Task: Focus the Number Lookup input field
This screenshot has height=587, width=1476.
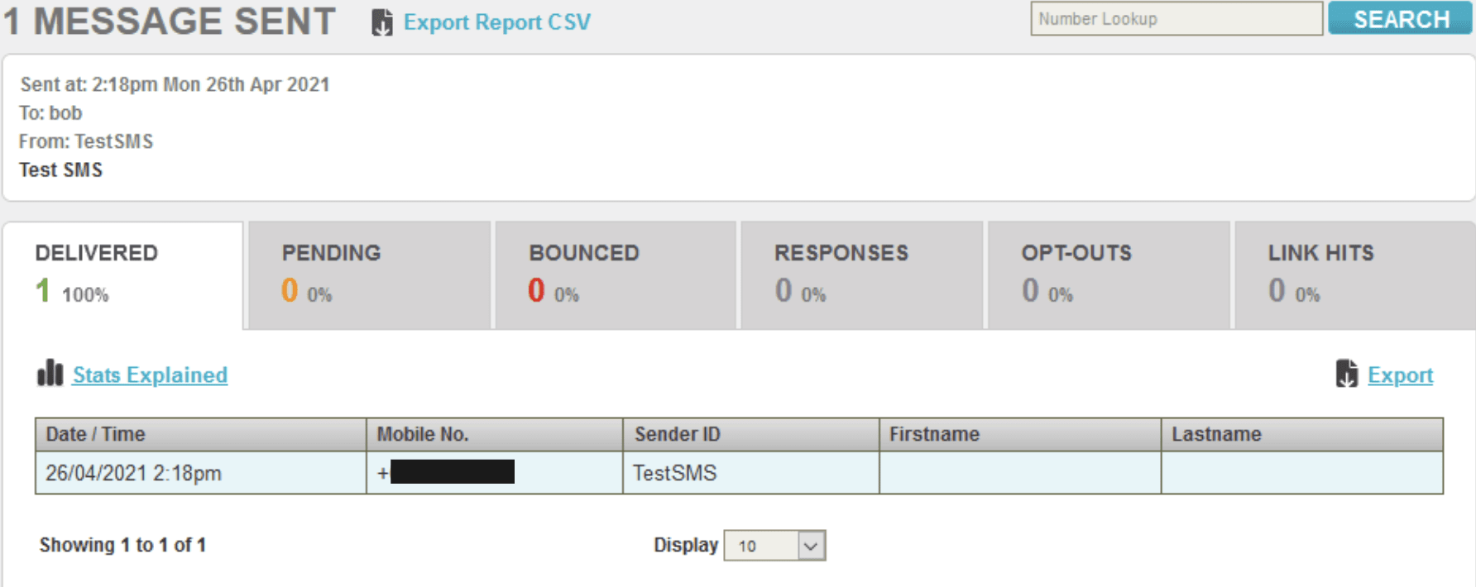Action: pos(1176,19)
